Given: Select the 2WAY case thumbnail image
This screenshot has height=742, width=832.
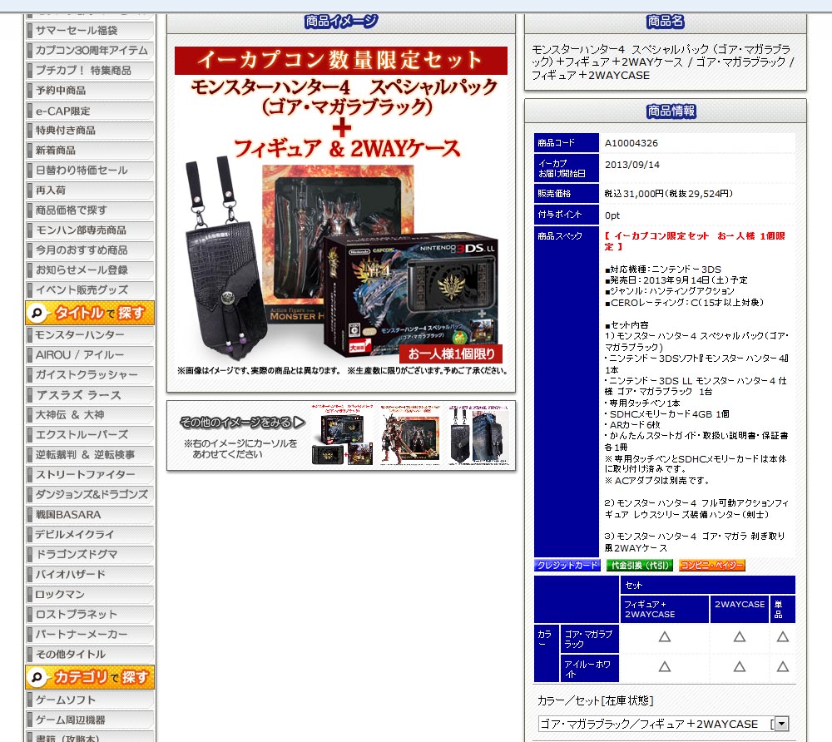Looking at the screenshot, I should pos(478,435).
